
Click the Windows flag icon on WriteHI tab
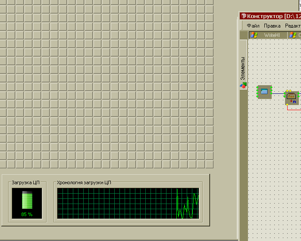(254, 35)
